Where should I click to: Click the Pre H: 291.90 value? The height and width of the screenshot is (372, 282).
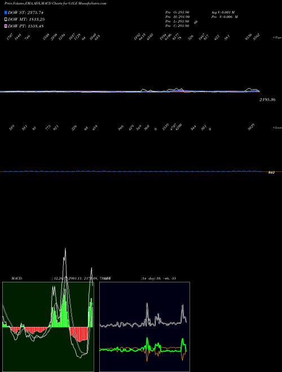[x=177, y=17]
